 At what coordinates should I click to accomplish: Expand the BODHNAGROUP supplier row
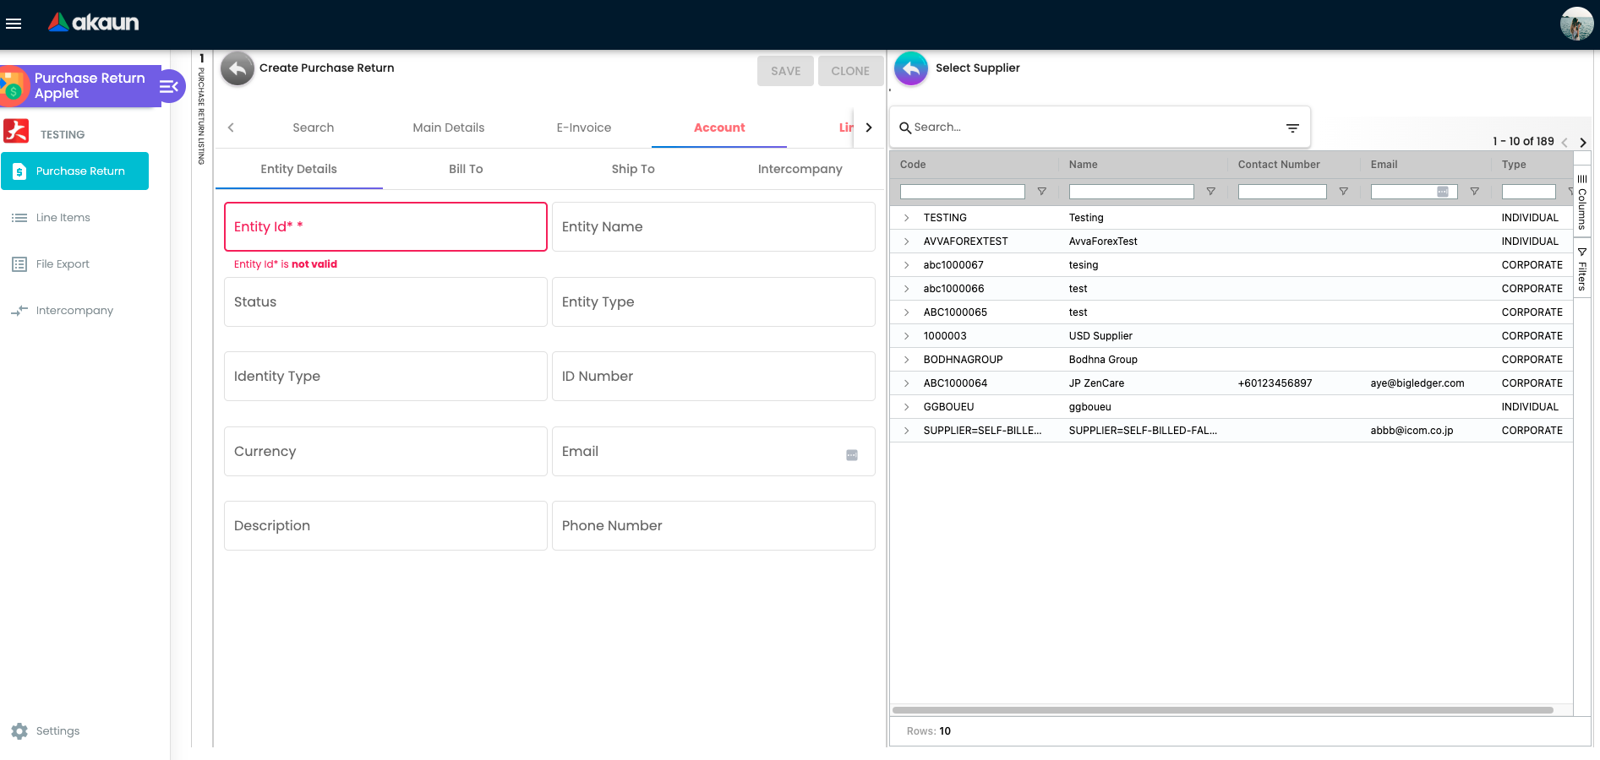pos(907,360)
